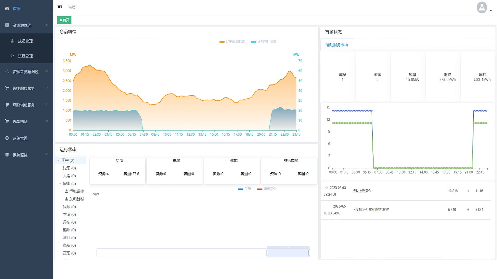
Task: Expand the 接收上级指令 log row arrow
Action: (326, 188)
